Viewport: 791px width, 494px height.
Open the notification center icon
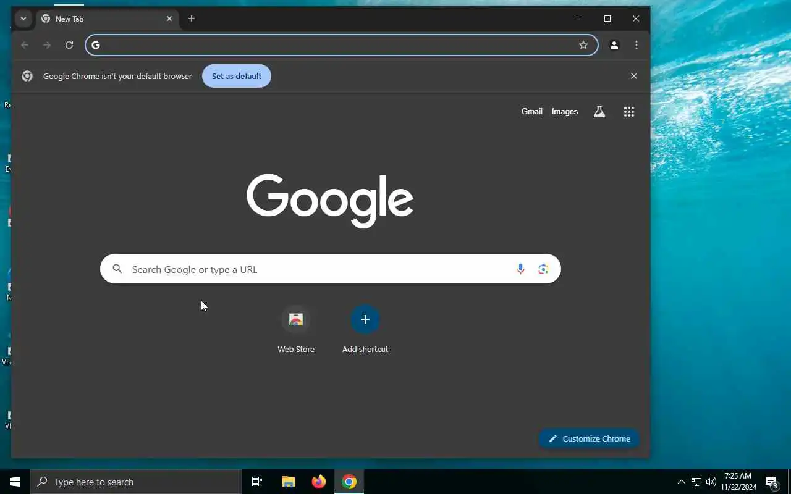[x=771, y=482]
